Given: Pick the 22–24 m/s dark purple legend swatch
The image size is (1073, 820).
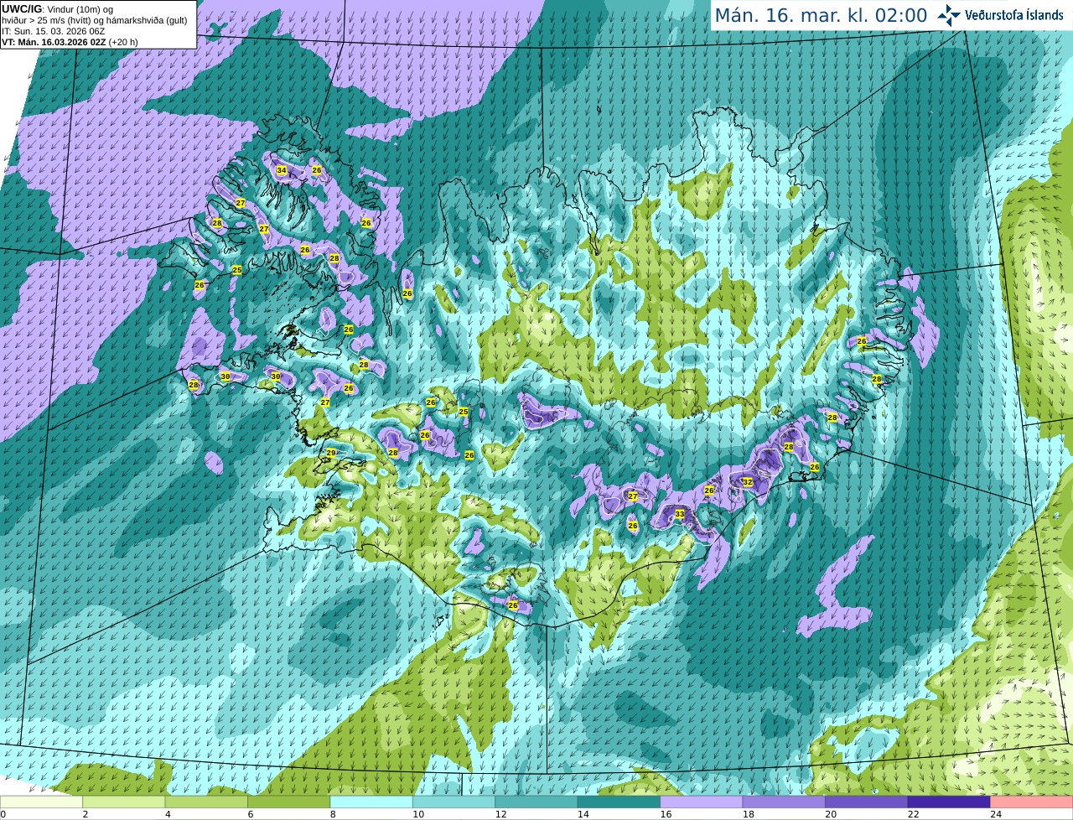Looking at the screenshot, I should 949,802.
